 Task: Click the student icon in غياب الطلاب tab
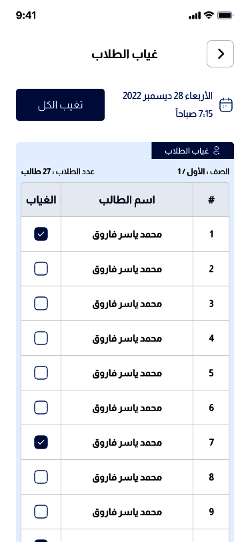click(217, 151)
